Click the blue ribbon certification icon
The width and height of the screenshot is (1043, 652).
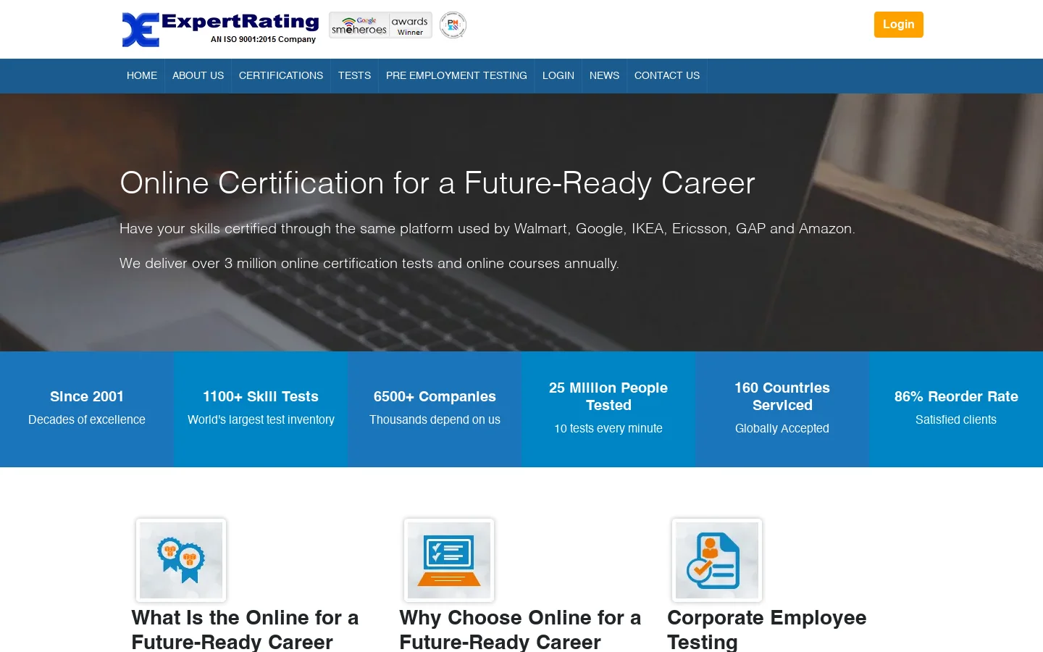pos(181,560)
